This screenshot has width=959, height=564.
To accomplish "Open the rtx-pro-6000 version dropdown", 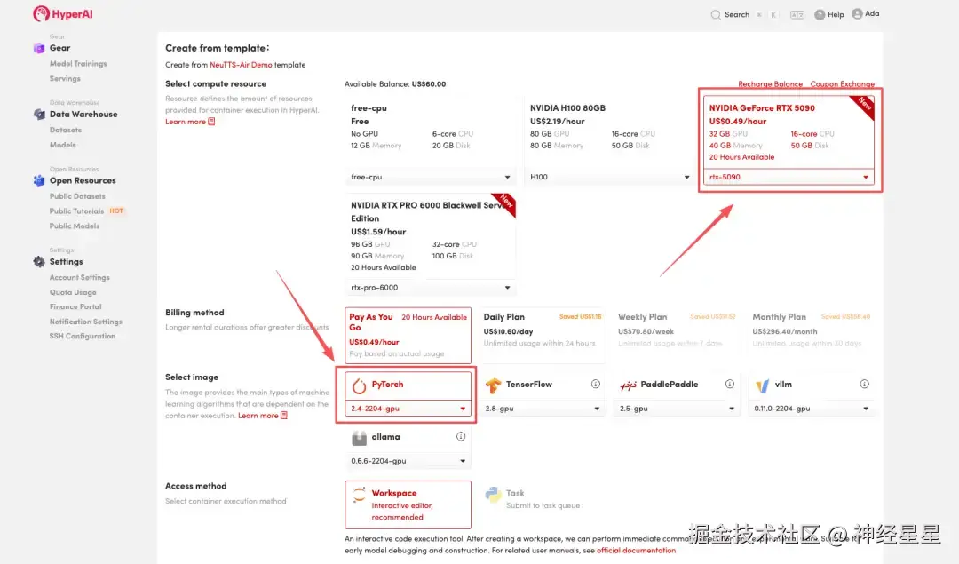I will pos(430,288).
